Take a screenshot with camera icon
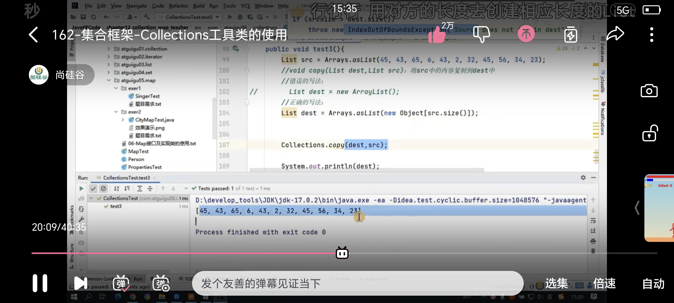The height and width of the screenshot is (303, 674). pos(649,91)
